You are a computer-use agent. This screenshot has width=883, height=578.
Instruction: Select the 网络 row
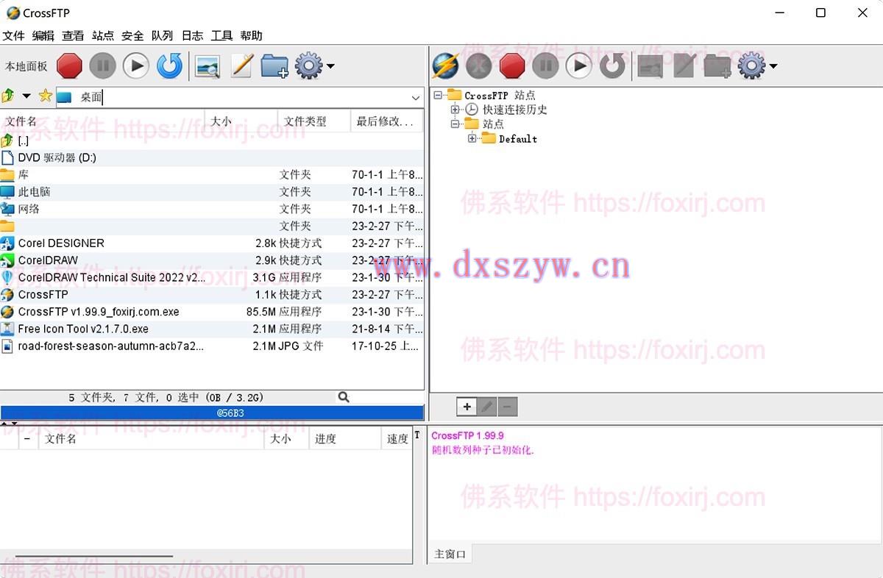click(212, 209)
